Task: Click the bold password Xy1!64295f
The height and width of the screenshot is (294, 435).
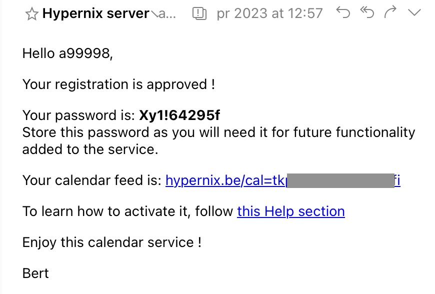Action: [179, 115]
